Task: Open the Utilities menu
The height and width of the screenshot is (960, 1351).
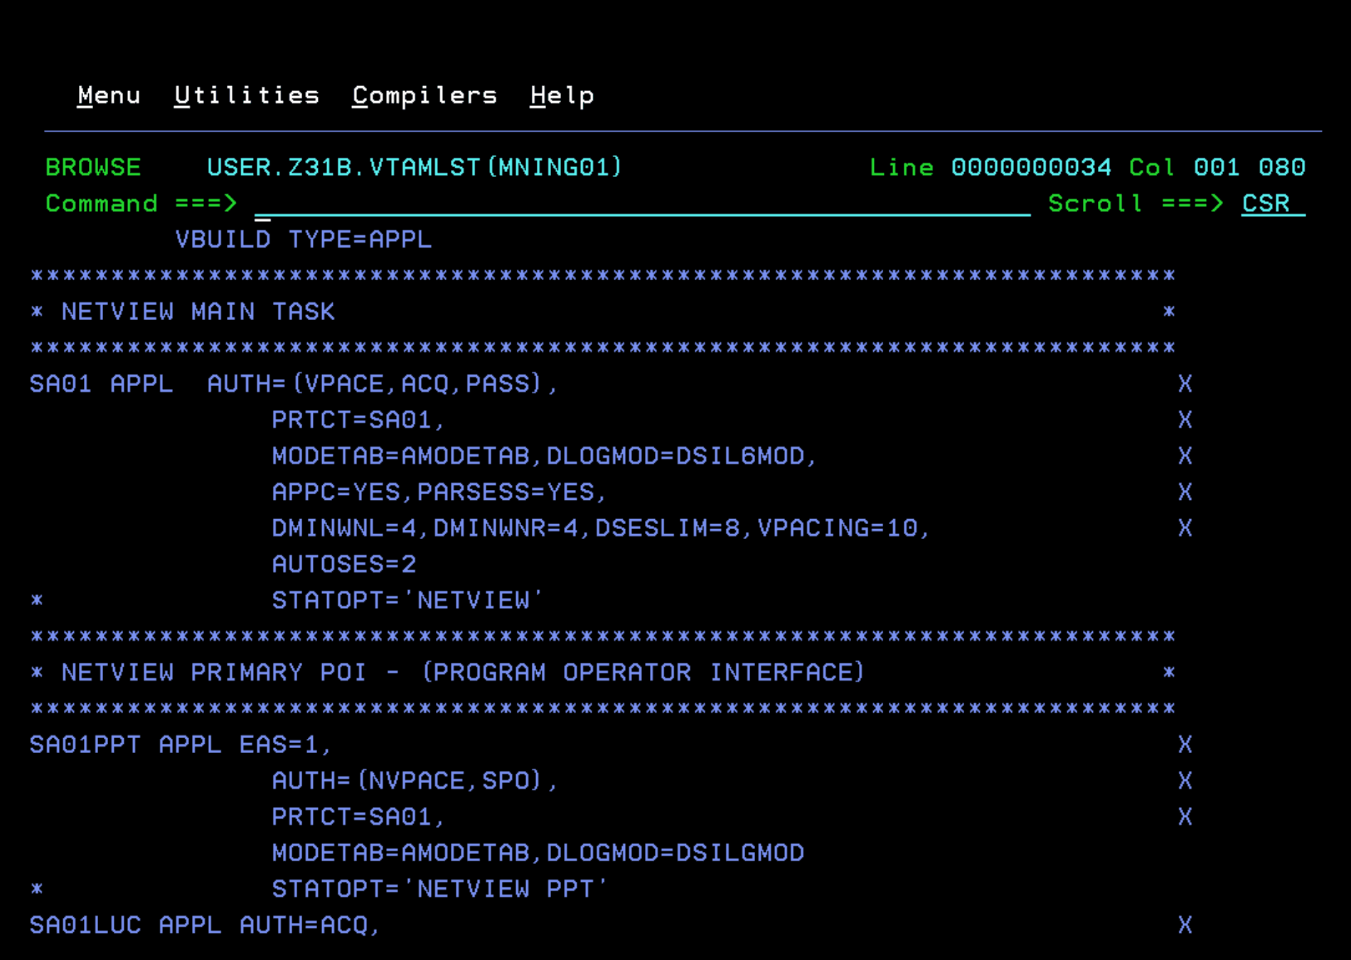Action: click(247, 95)
